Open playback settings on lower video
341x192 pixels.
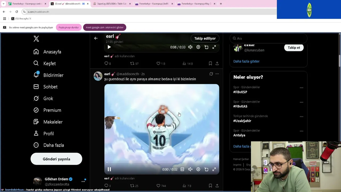coord(198,169)
